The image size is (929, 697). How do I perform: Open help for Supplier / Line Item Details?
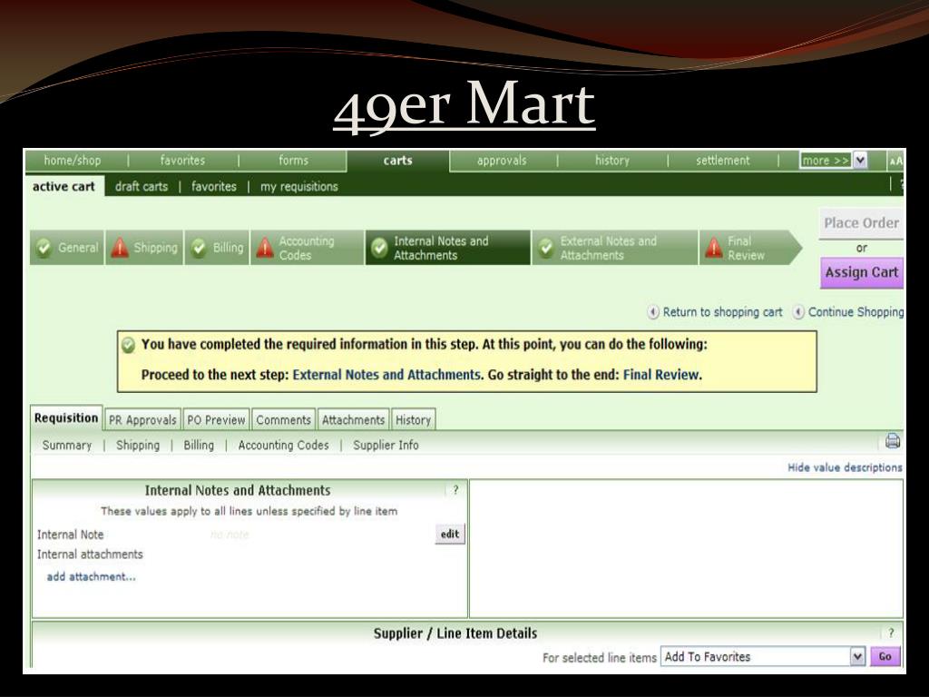click(891, 633)
